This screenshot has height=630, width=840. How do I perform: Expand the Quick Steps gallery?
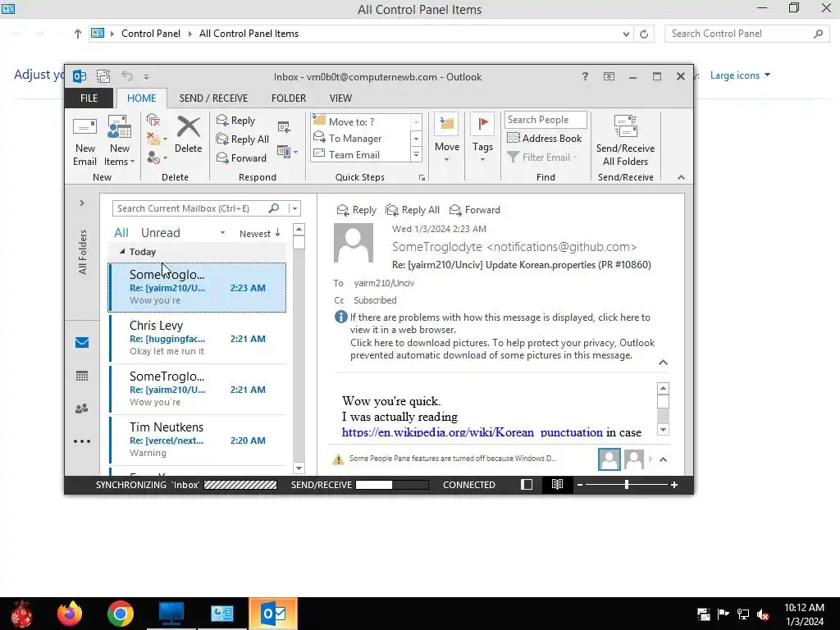click(x=416, y=155)
